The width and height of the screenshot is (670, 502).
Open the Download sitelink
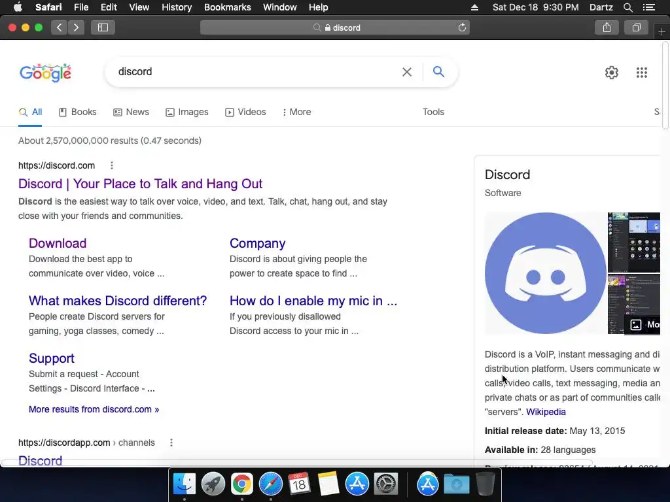tap(58, 243)
